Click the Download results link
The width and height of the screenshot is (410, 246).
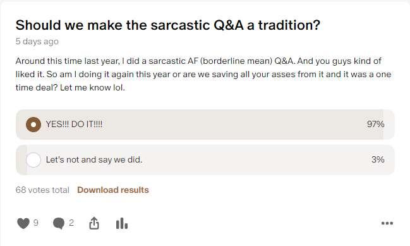(113, 190)
